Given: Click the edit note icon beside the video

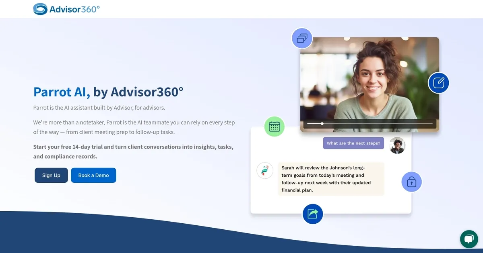Looking at the screenshot, I should [438, 83].
